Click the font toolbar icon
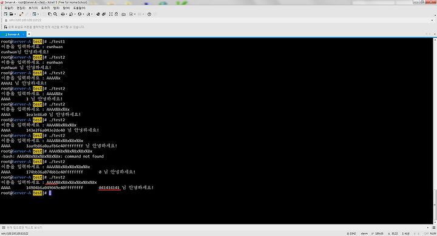 tap(89, 14)
